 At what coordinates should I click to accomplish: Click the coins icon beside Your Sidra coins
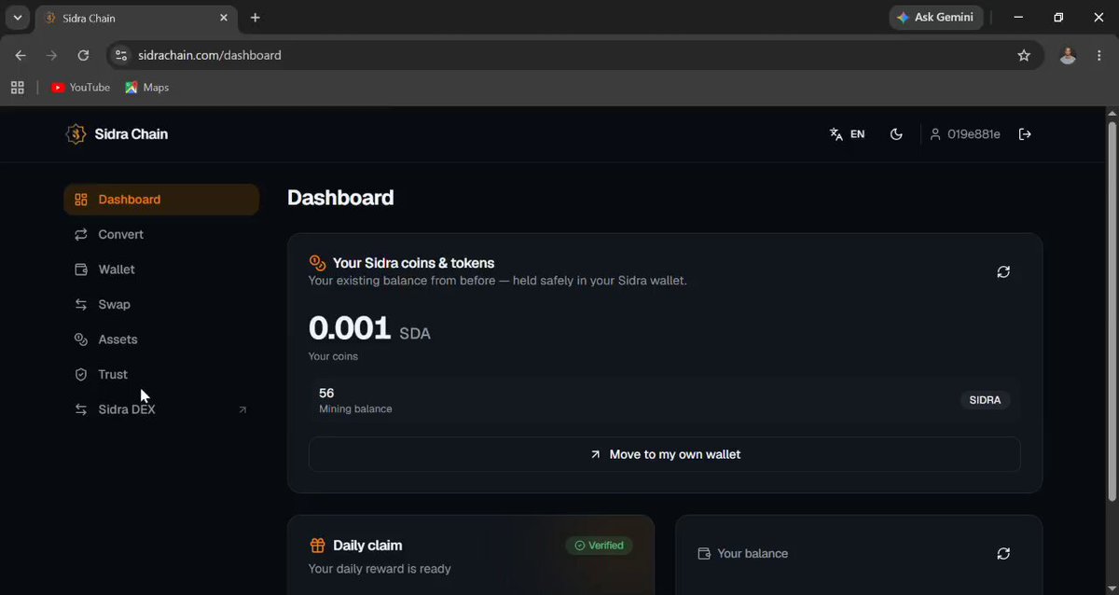318,263
